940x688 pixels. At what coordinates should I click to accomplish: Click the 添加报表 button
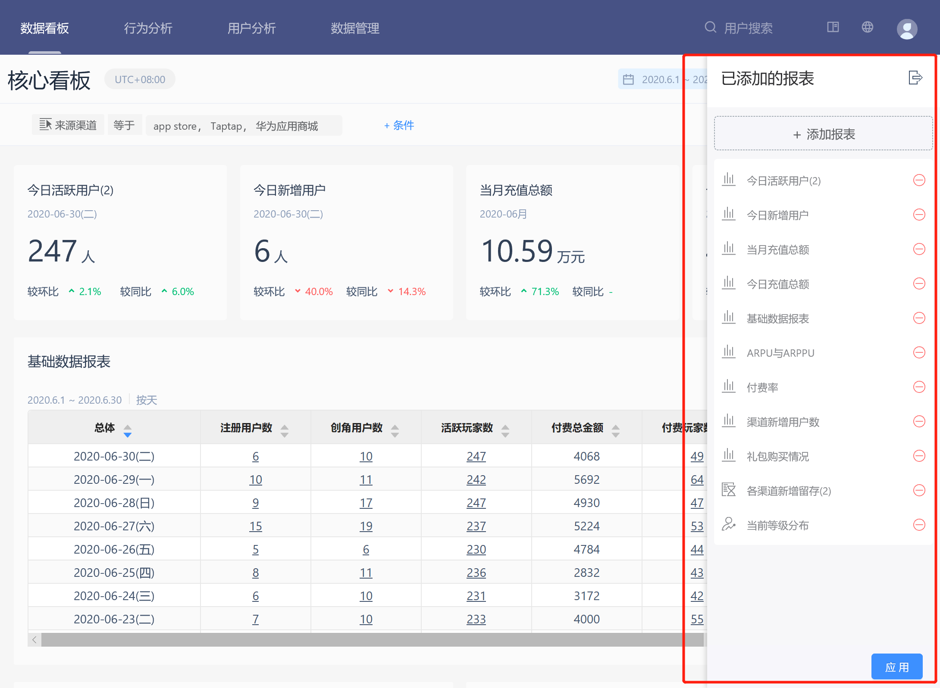coord(823,134)
